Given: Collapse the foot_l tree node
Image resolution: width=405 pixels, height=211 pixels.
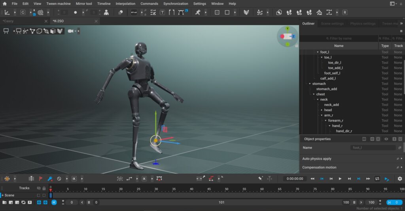Looking at the screenshot, I should click(318, 52).
